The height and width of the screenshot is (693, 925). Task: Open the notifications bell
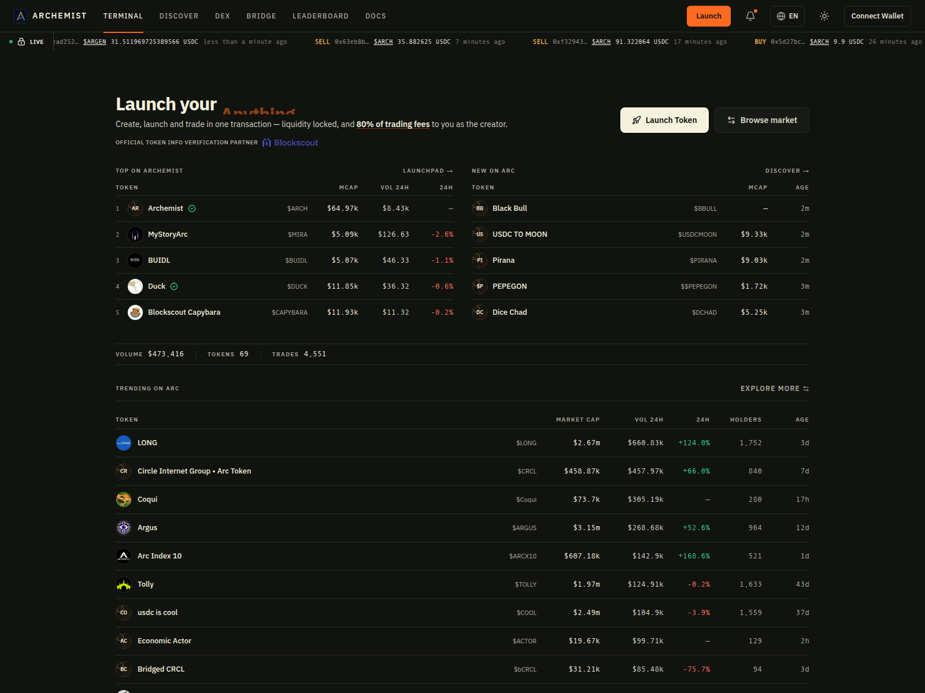pos(750,16)
